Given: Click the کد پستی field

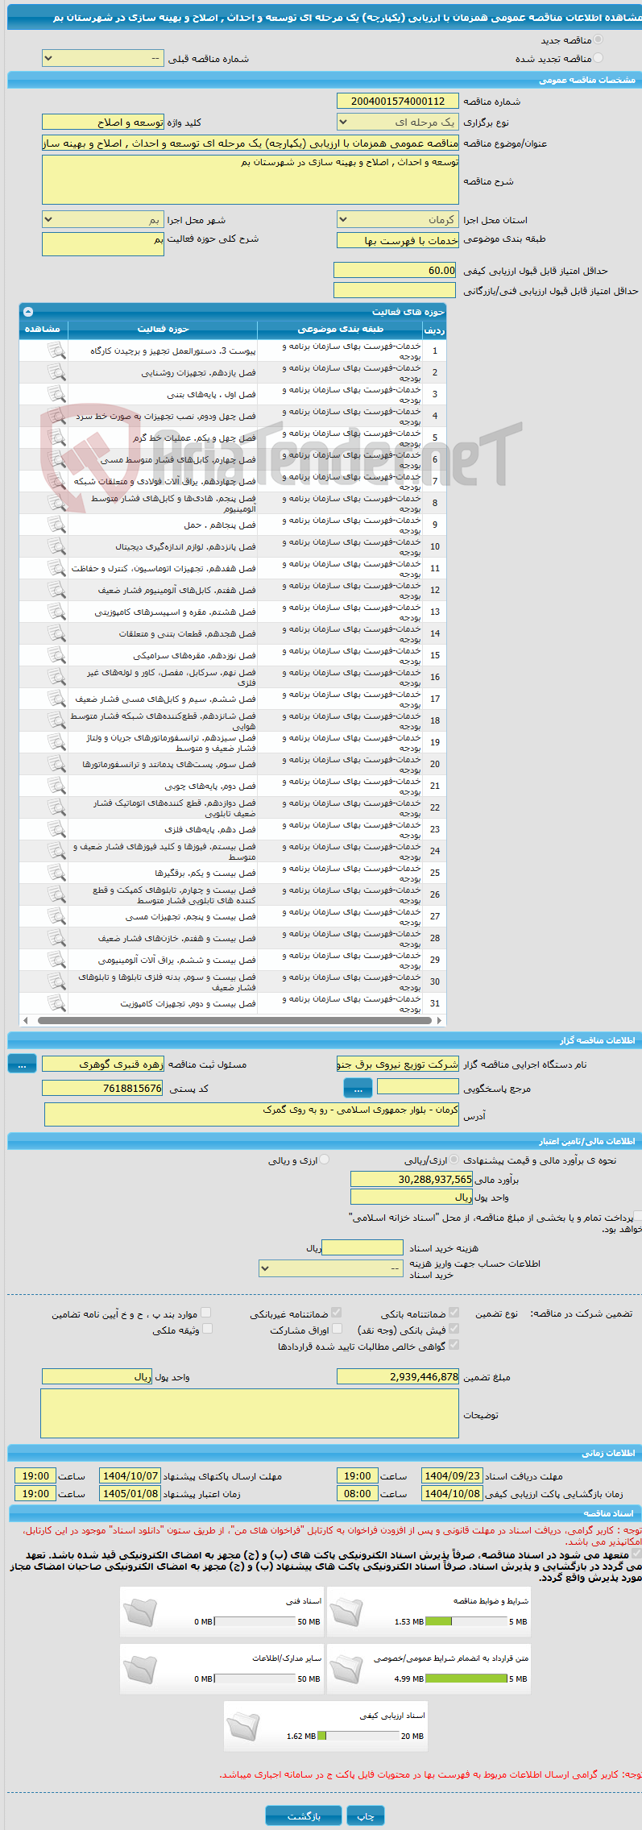Looking at the screenshot, I should tap(103, 1088).
